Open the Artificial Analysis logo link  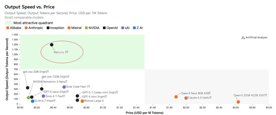(254, 37)
